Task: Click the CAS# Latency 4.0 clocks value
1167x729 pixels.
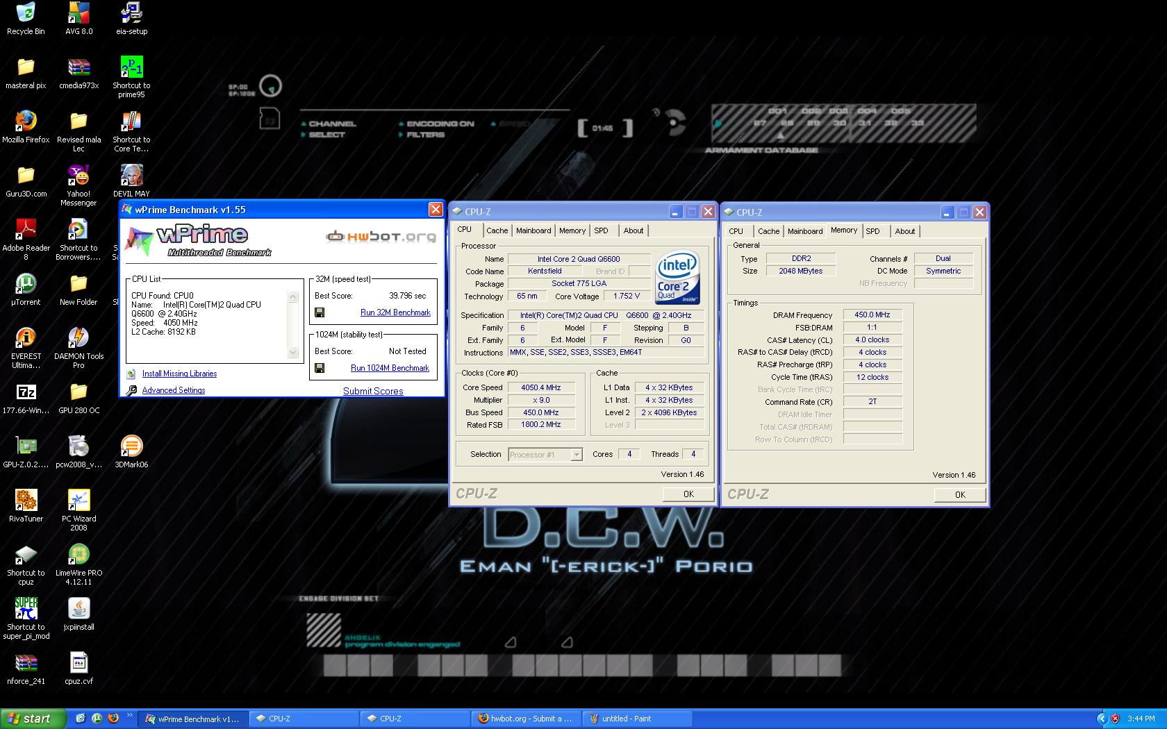Action: (872, 340)
